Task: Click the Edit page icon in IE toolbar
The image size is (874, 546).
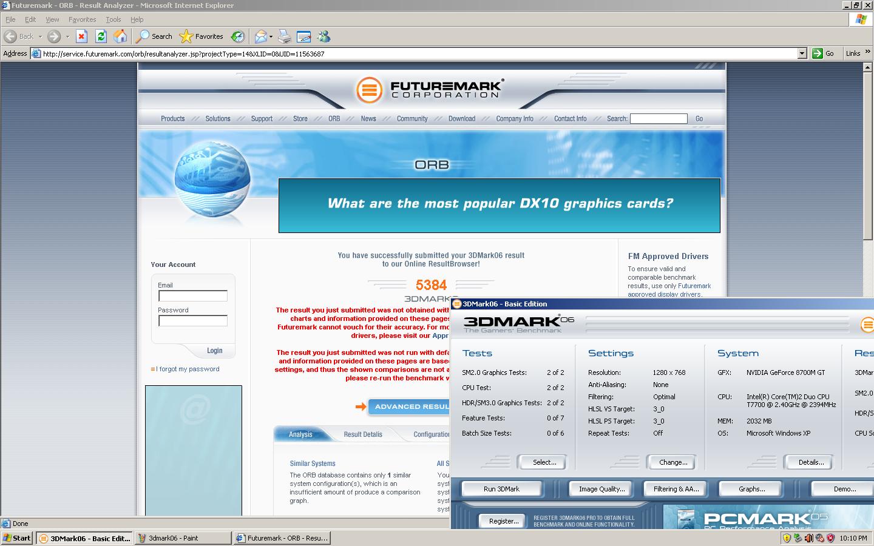Action: pos(303,36)
